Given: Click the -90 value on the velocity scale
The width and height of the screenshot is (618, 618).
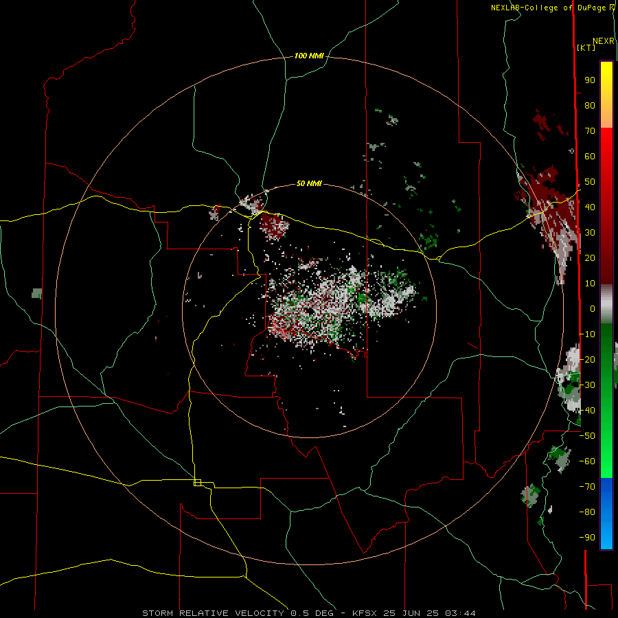Looking at the screenshot, I should [587, 538].
